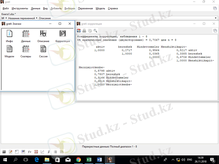Open the volume speaker icon in system tray
This screenshot has width=219, height=164.
click(183, 160)
